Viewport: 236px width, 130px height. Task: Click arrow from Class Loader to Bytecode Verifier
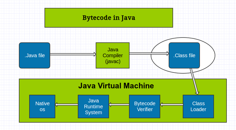pyautogui.click(x=172, y=104)
